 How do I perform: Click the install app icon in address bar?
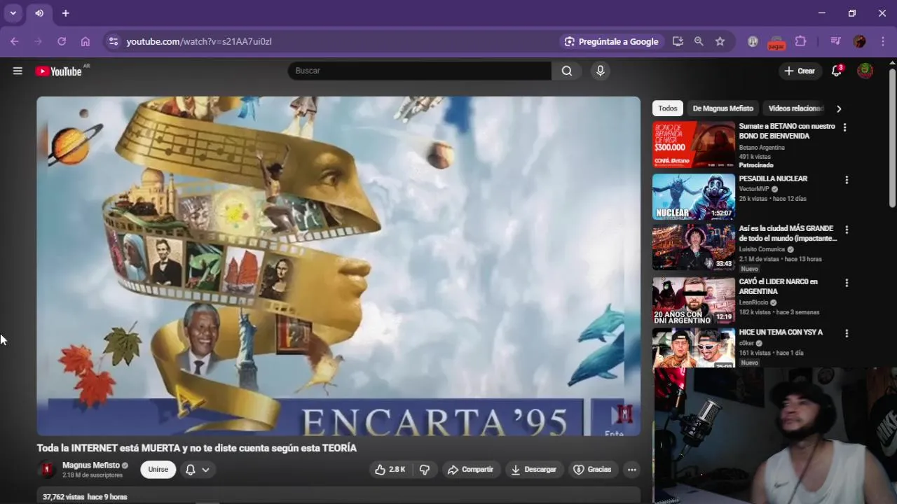[678, 41]
